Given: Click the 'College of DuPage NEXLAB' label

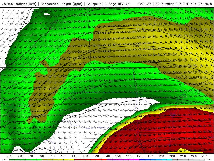Looking at the screenshot, I should tap(108, 4).
